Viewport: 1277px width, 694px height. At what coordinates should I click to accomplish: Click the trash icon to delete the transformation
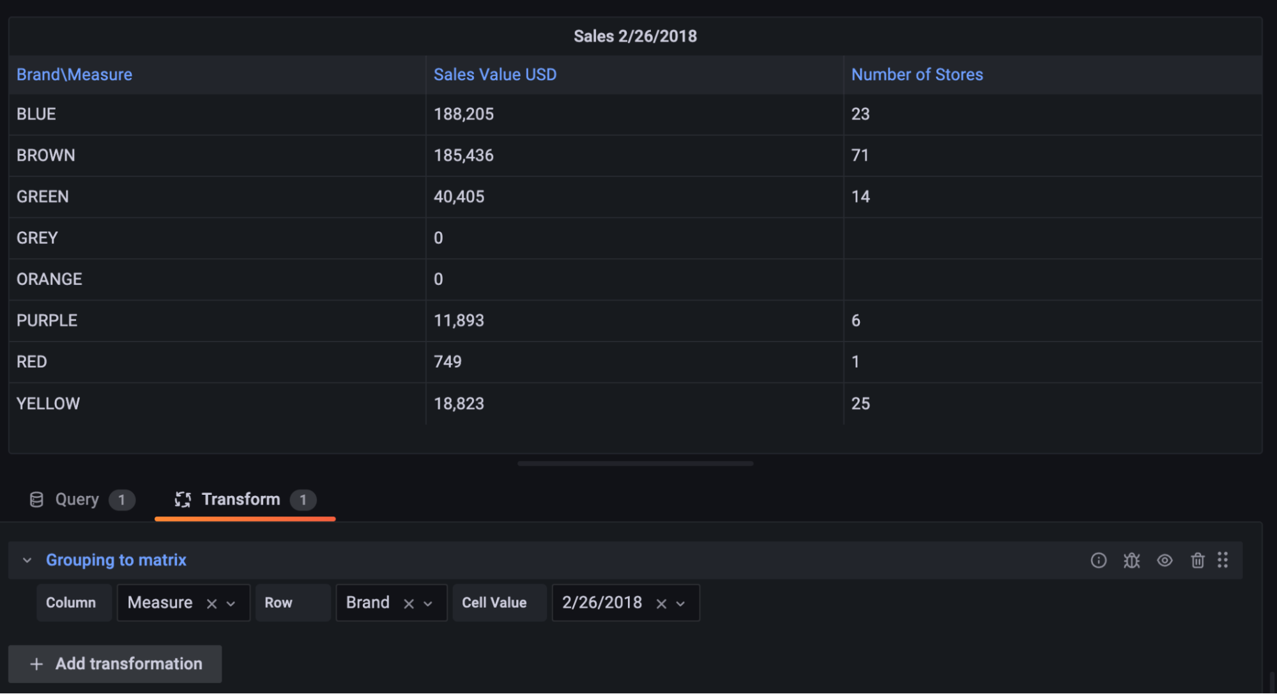1198,560
